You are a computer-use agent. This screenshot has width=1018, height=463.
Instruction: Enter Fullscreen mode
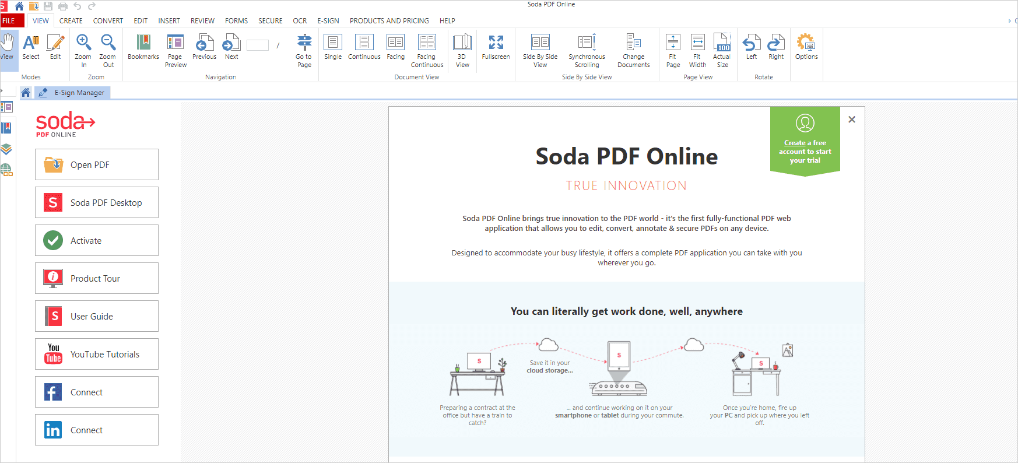pos(496,47)
